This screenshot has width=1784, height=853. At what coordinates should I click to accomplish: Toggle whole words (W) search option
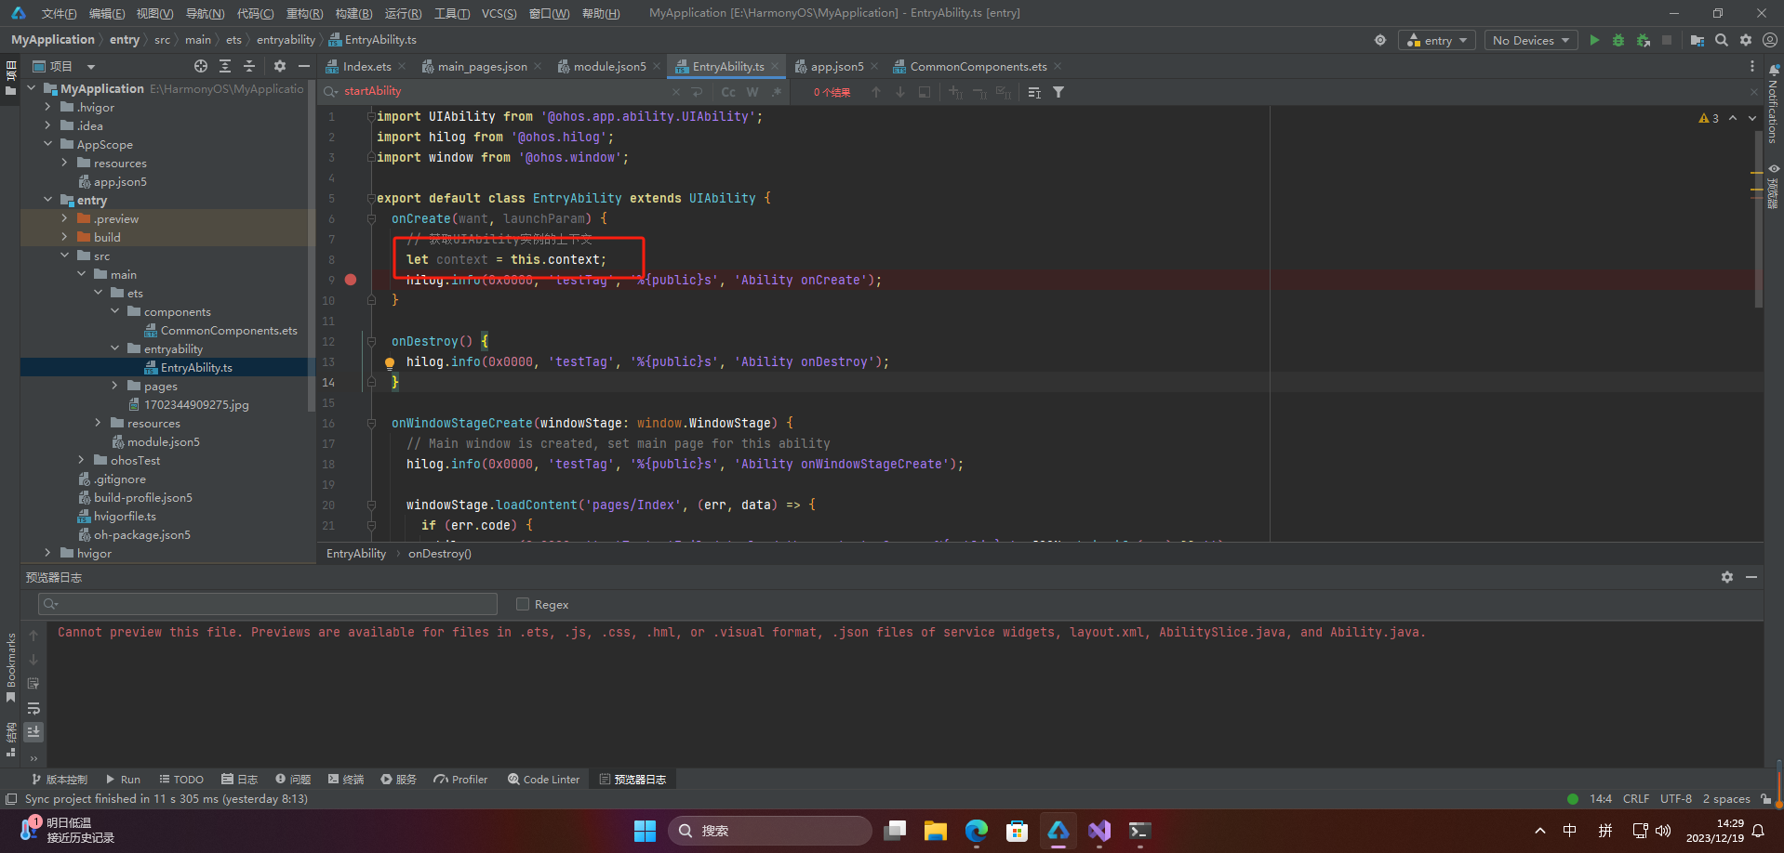point(752,92)
